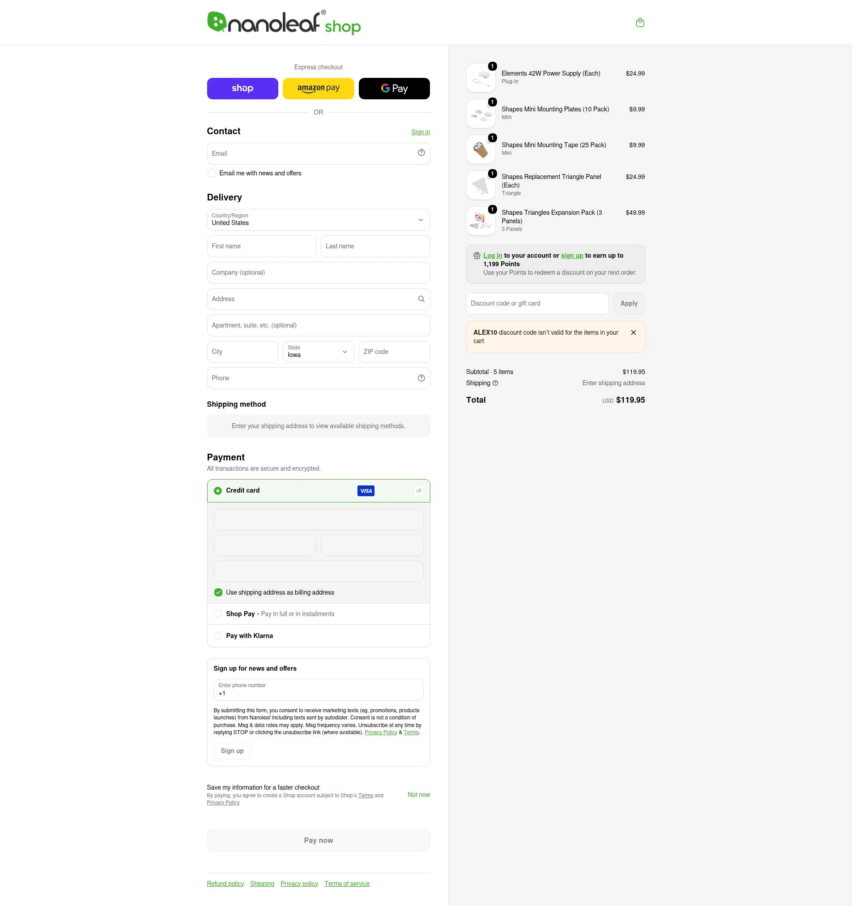Click the email field help icon
Viewport: 859px width, 906px height.
(x=425, y=154)
